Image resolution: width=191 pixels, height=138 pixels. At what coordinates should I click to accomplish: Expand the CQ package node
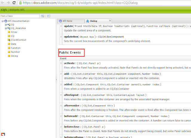point(6,24)
